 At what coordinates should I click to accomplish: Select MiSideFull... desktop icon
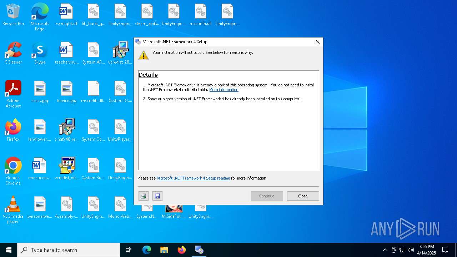(x=174, y=211)
